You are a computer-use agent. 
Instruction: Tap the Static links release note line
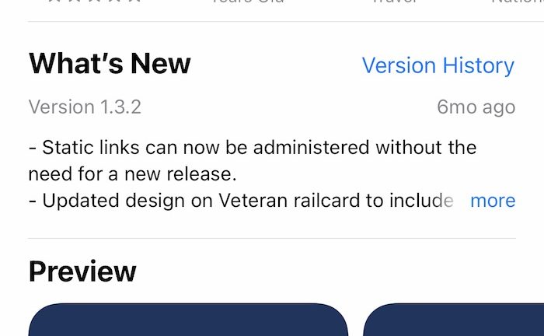pos(253,147)
